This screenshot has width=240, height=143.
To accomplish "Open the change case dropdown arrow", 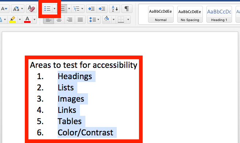I will (22, 9).
